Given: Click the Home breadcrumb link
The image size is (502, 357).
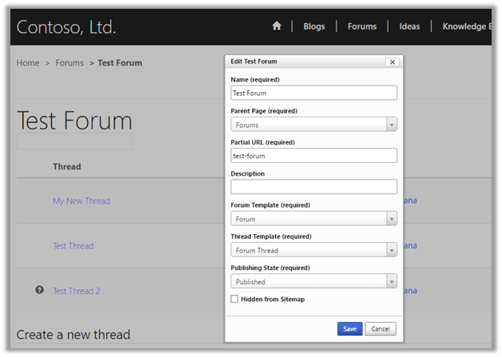Looking at the screenshot, I should pos(28,63).
